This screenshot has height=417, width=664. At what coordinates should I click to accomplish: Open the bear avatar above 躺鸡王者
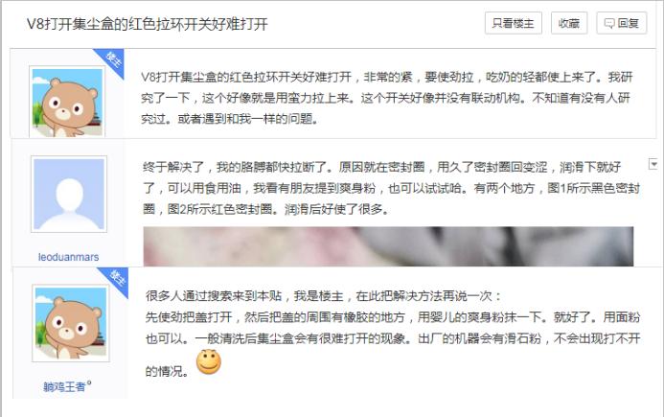(71, 323)
